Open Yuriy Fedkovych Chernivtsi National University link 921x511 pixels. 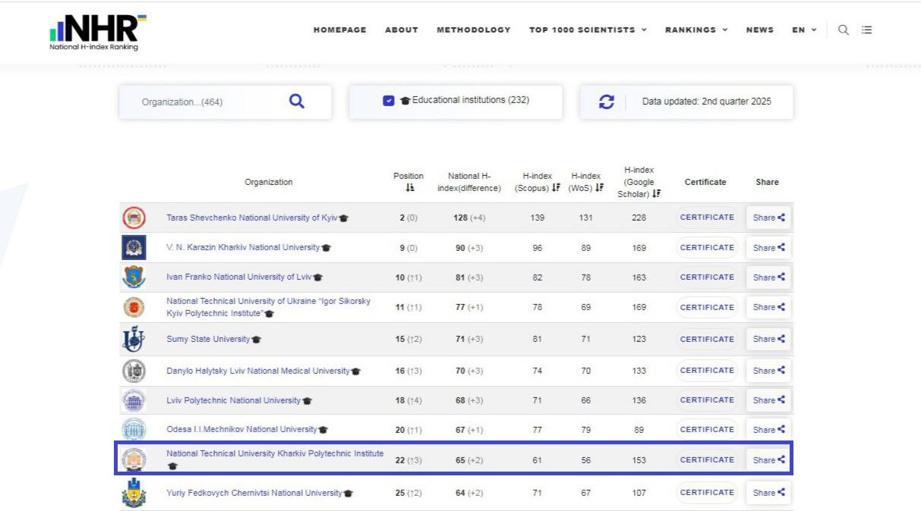point(254,493)
